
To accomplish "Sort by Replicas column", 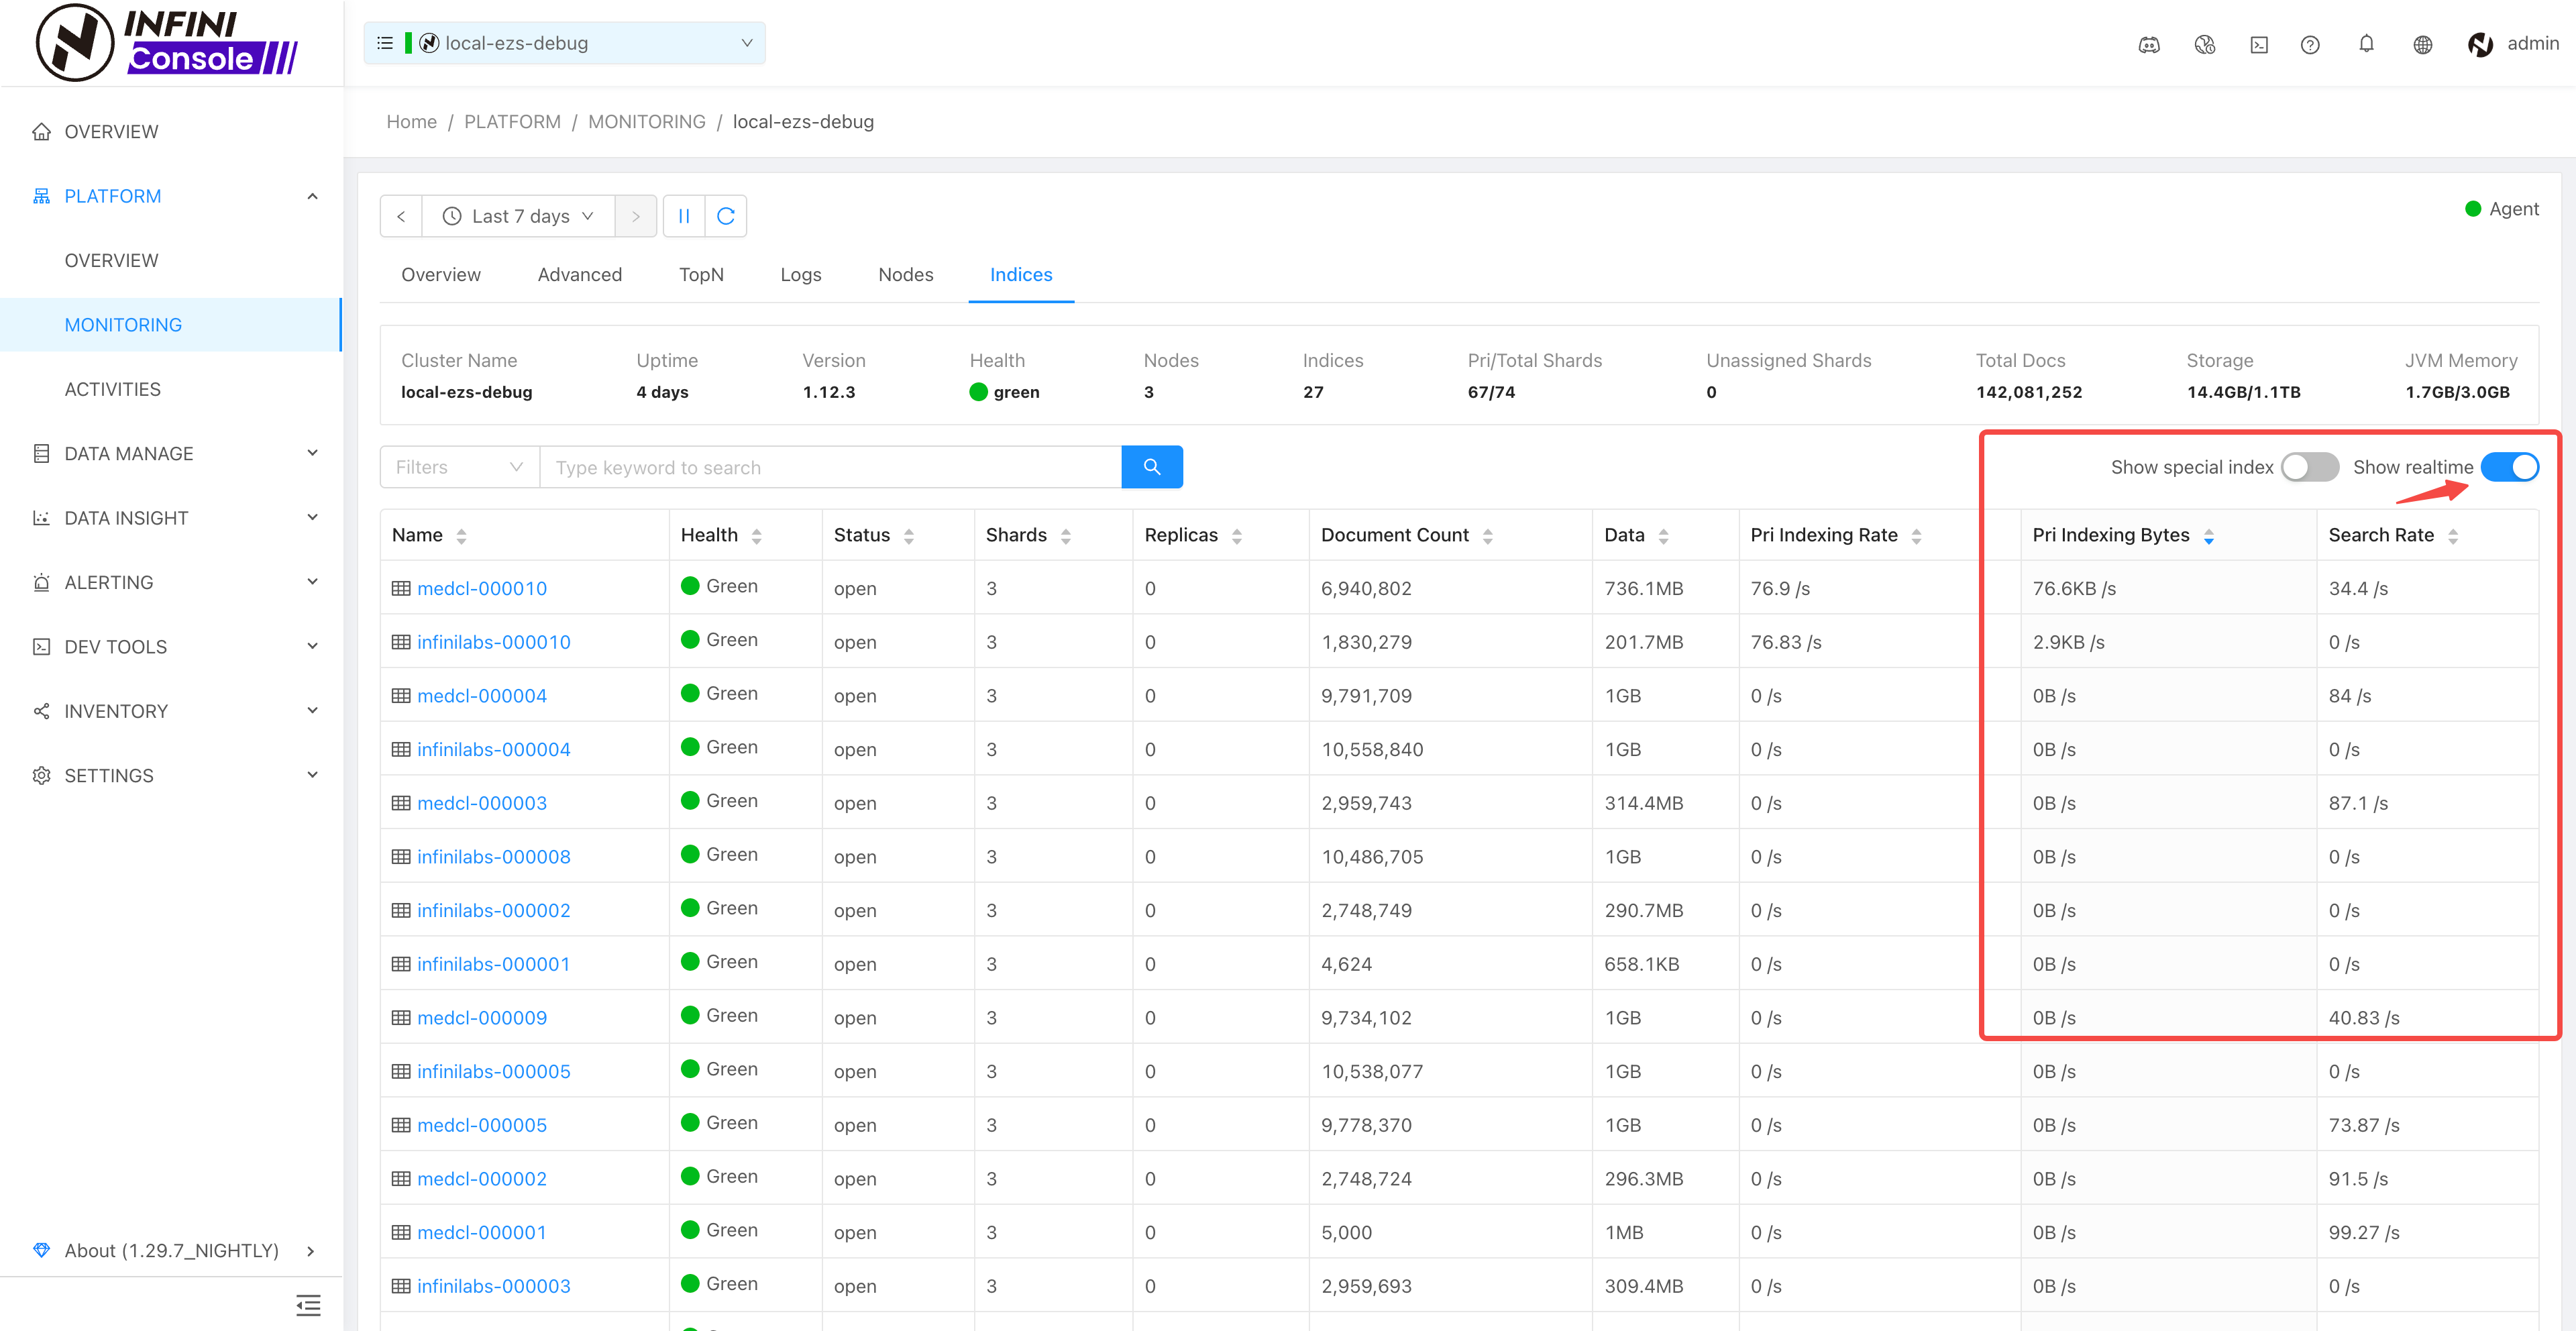I will coord(1237,536).
